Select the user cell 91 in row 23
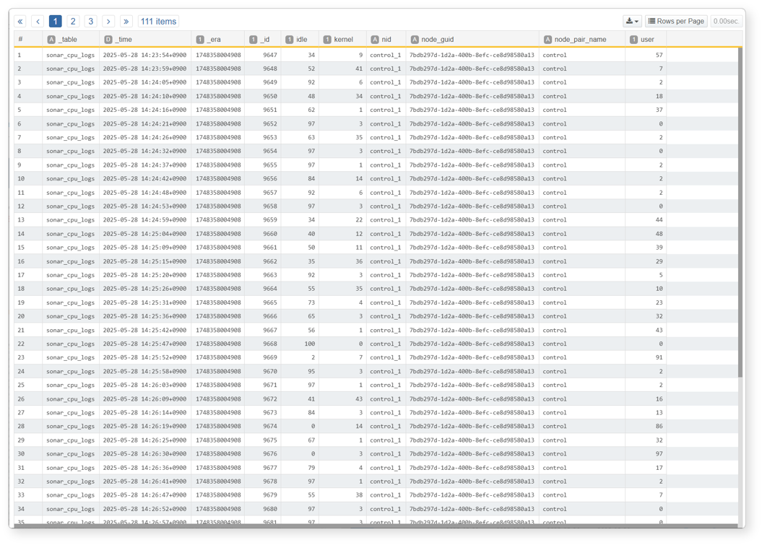This screenshot has height=545, width=762. click(646, 357)
